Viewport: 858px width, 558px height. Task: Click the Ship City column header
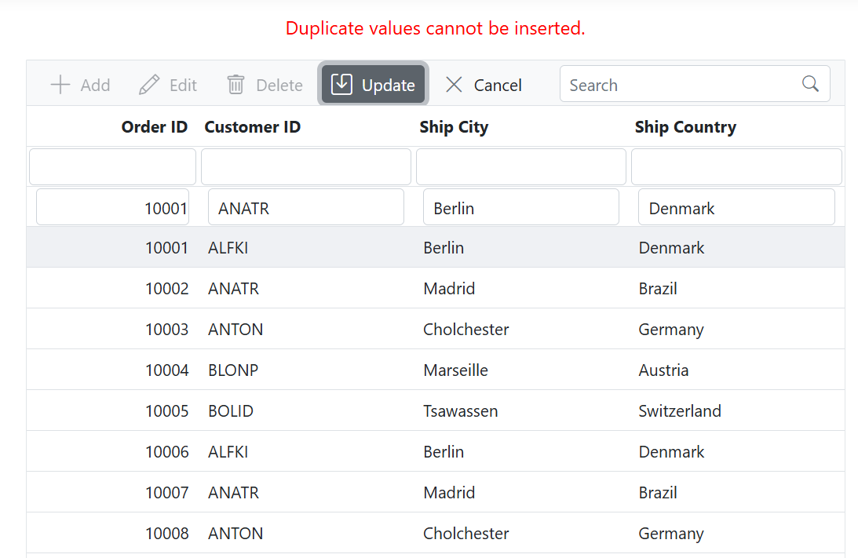pyautogui.click(x=454, y=127)
